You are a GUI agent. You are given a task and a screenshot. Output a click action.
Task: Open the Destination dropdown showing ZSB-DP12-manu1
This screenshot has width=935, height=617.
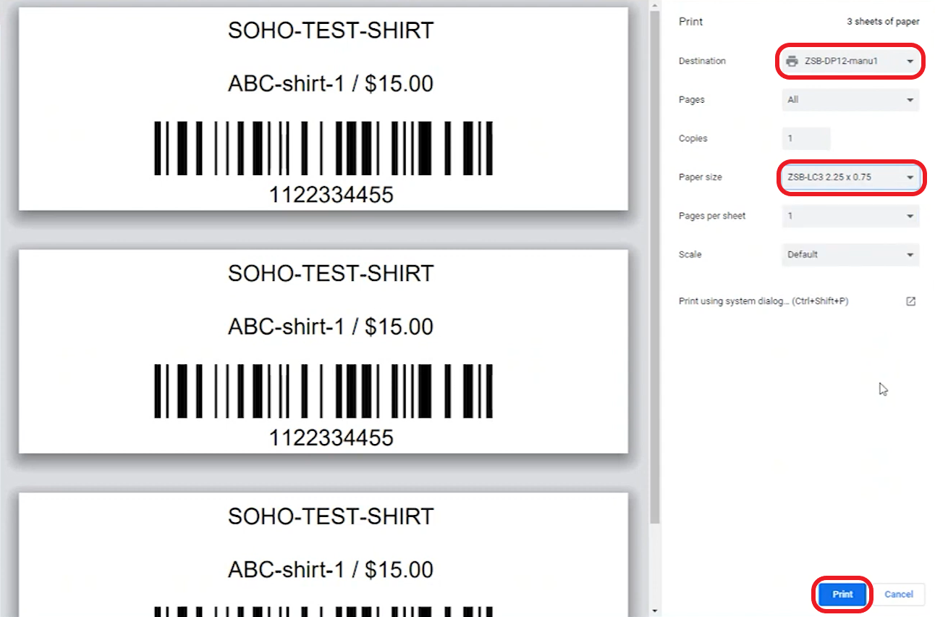[x=850, y=62]
